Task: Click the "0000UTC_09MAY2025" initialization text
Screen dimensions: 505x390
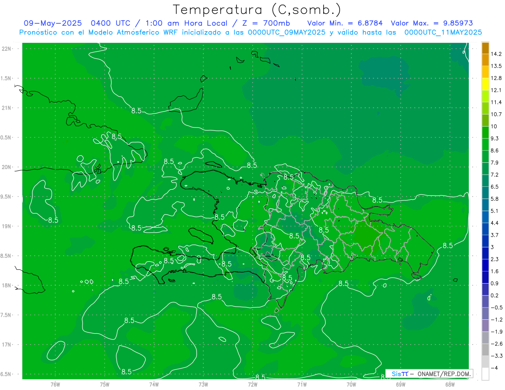Action: [x=287, y=32]
